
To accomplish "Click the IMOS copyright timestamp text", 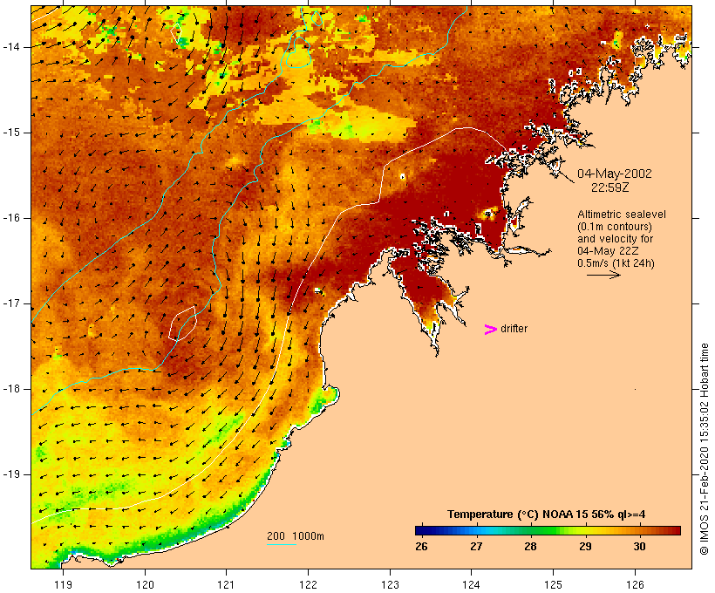I will click(704, 449).
